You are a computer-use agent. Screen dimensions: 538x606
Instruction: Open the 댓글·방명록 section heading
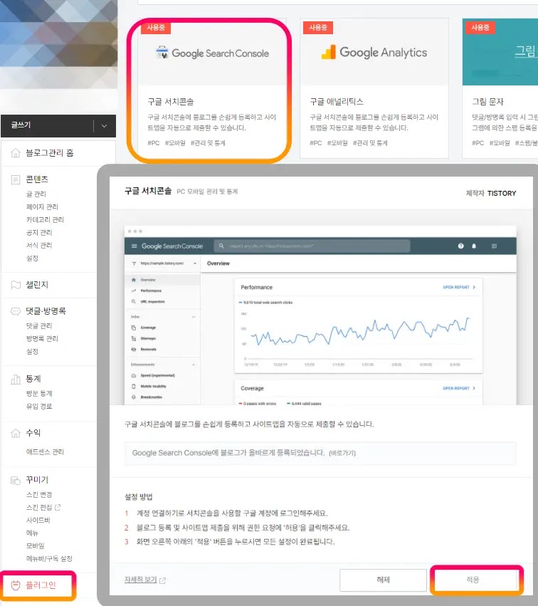tap(46, 311)
